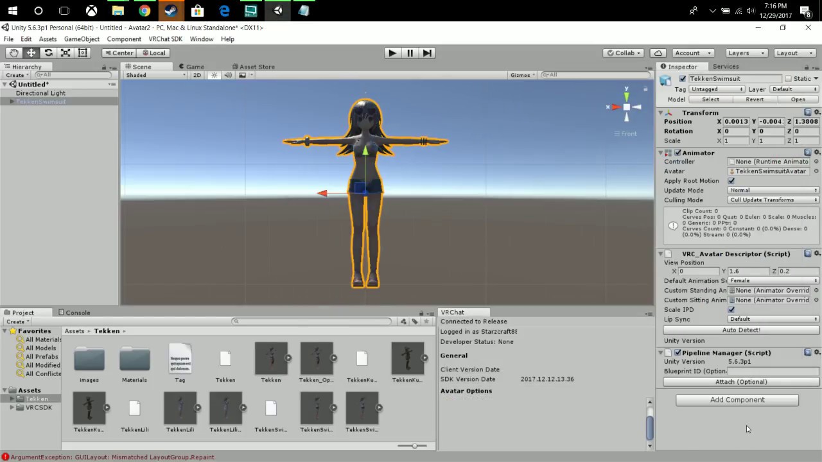Select the Hand tool in the toolbar
The height and width of the screenshot is (462, 822).
[13, 53]
